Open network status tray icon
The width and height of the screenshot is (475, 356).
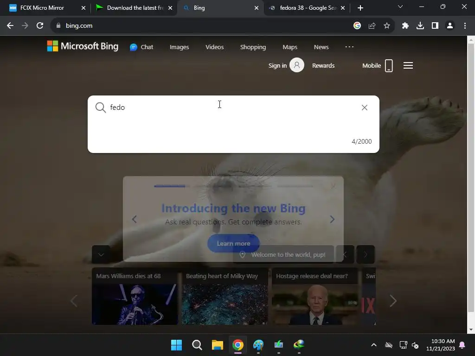[x=403, y=345]
